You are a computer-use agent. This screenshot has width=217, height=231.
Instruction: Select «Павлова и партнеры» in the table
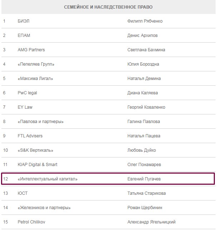pos(40,122)
